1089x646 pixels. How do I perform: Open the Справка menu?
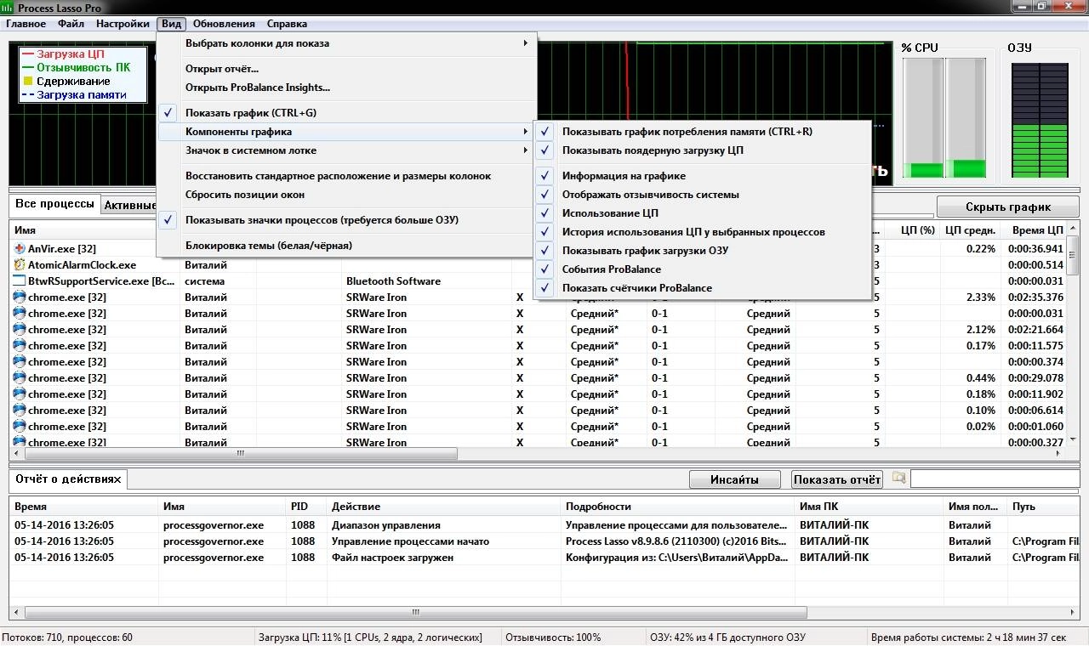click(x=287, y=24)
